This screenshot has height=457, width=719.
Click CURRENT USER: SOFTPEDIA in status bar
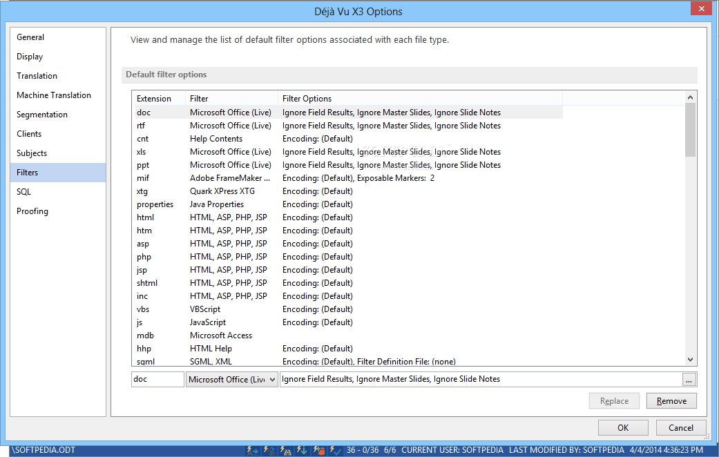[x=452, y=450]
